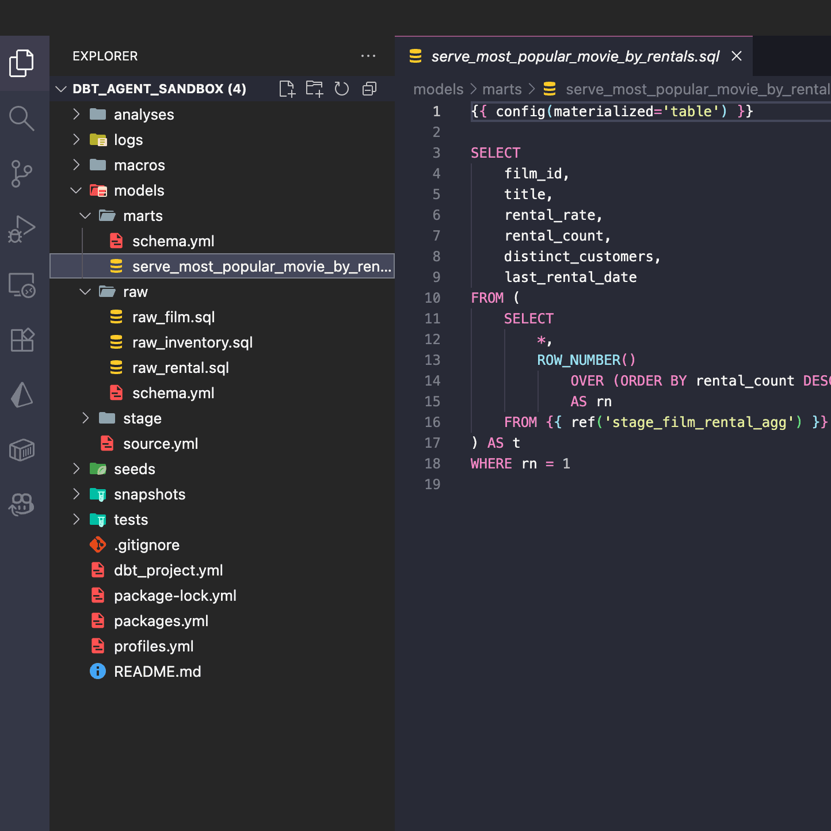
Task: Expand the analyses folder
Action: point(143,115)
